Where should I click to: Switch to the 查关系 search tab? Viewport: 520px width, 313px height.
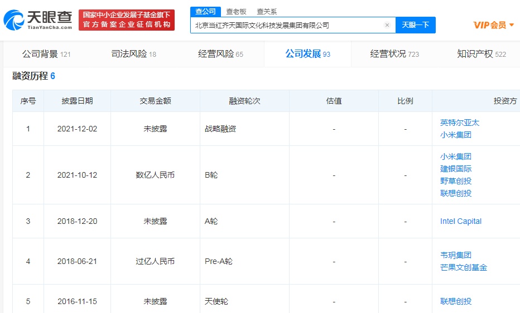(x=266, y=12)
